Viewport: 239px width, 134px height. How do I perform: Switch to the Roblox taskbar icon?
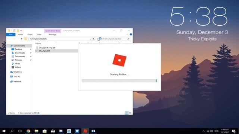point(85,131)
